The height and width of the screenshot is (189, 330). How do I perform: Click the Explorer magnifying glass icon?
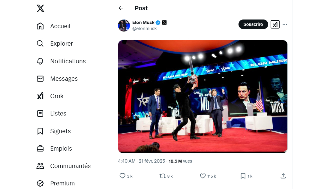(x=40, y=43)
